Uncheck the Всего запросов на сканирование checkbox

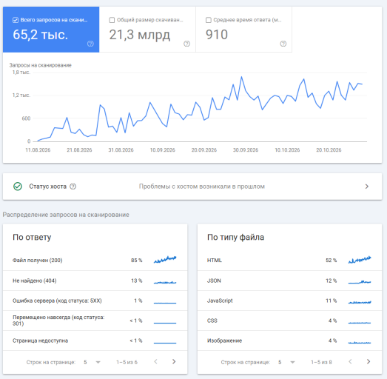[16, 20]
